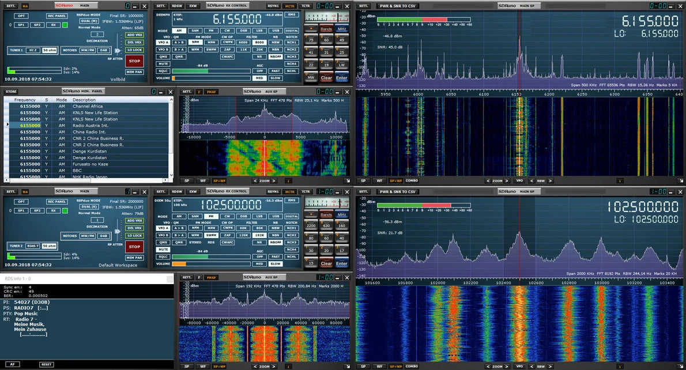Click the COMBO icon in the main SP panel
Screen dimensions: 686x370
(x=411, y=180)
